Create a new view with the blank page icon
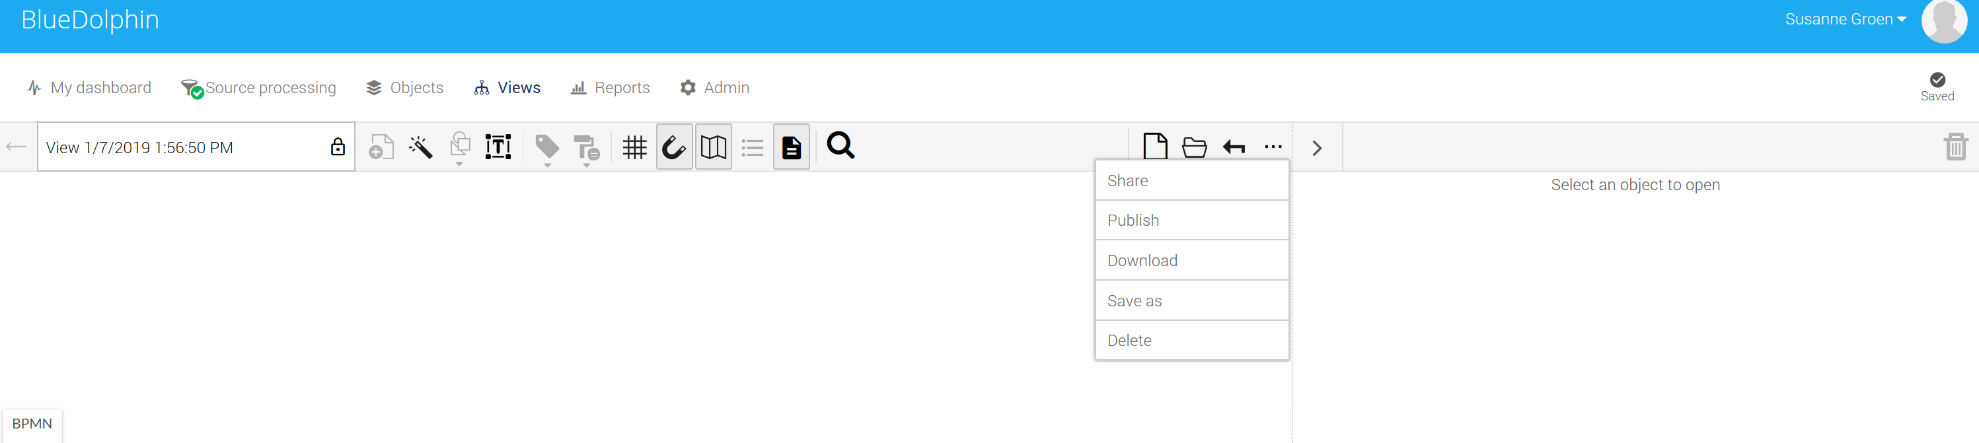Viewport: 1979px width, 443px height. click(1156, 146)
